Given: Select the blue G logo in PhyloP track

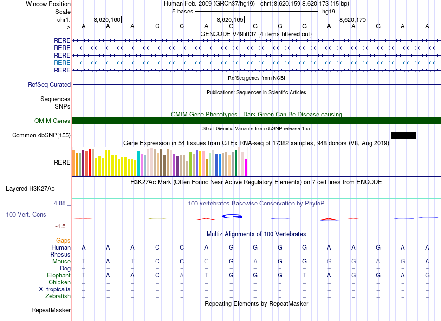Looking at the screenshot, I should point(232,216).
